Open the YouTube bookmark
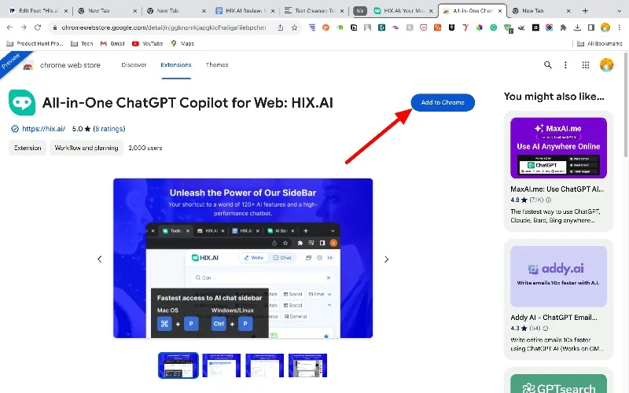The image size is (629, 393). (x=148, y=43)
